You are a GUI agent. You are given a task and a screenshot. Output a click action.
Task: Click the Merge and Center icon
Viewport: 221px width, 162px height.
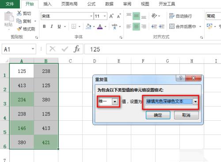click(172, 26)
